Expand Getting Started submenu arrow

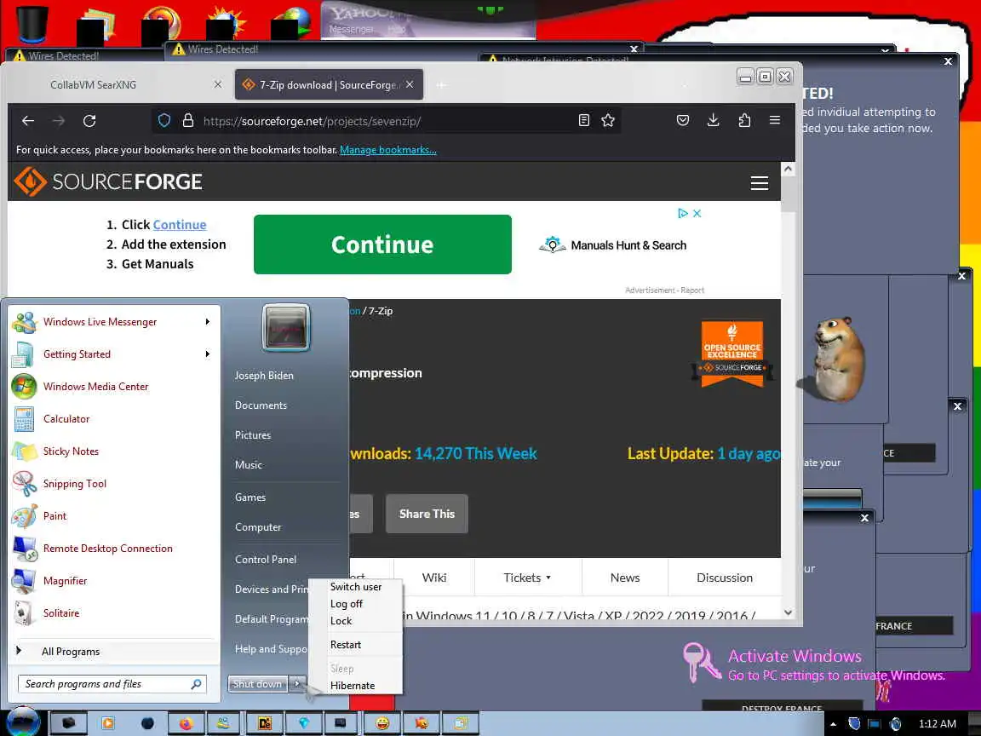click(208, 354)
